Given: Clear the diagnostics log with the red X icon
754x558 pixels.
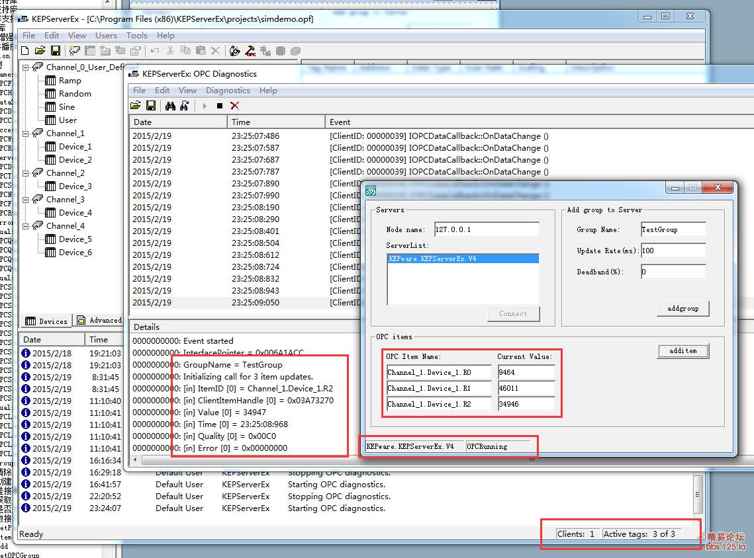Looking at the screenshot, I should [234, 106].
